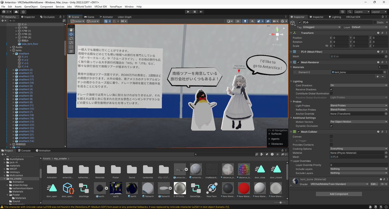The height and width of the screenshot is (209, 389).
Task: Open the Local handle rotation dropdown
Action: pyautogui.click(x=93, y=21)
